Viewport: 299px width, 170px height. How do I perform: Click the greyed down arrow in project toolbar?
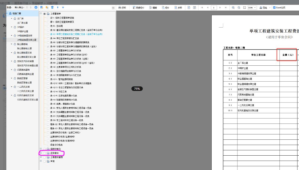click(x=31, y=7)
